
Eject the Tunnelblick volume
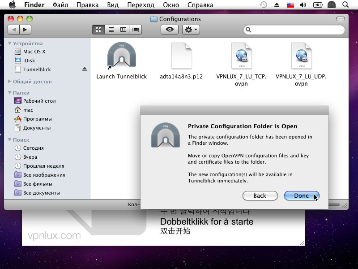pos(85,69)
